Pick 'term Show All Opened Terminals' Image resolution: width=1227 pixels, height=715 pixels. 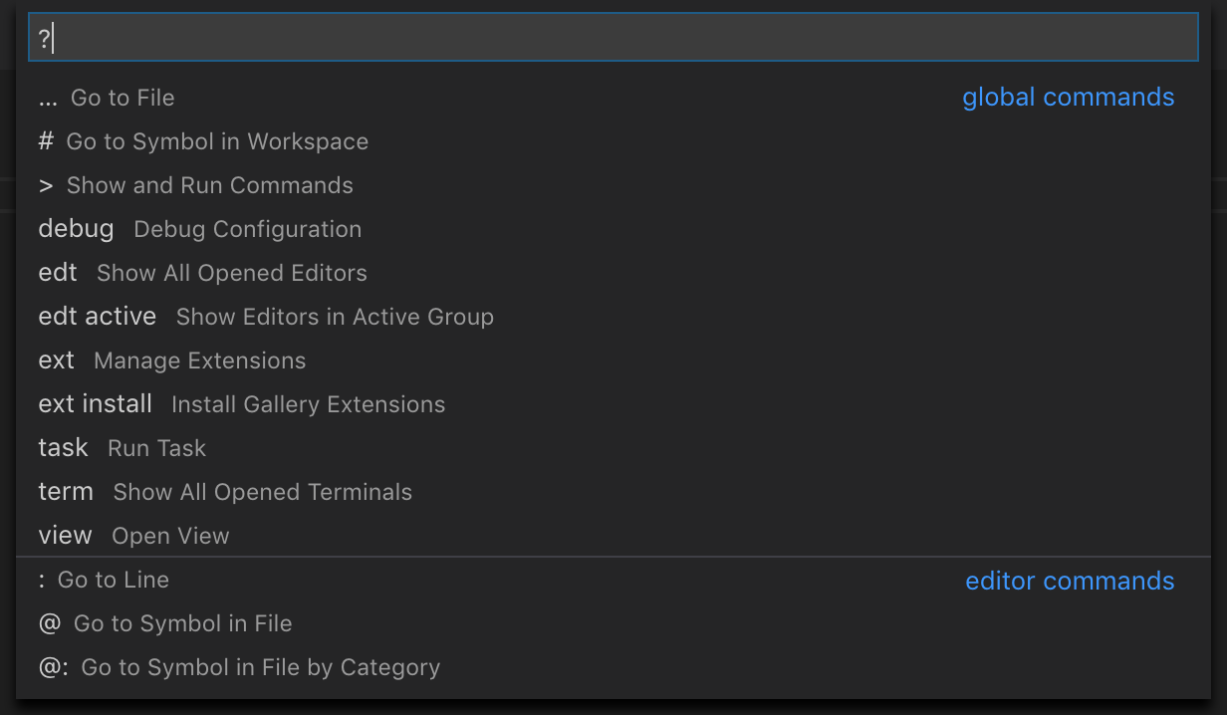(x=613, y=492)
